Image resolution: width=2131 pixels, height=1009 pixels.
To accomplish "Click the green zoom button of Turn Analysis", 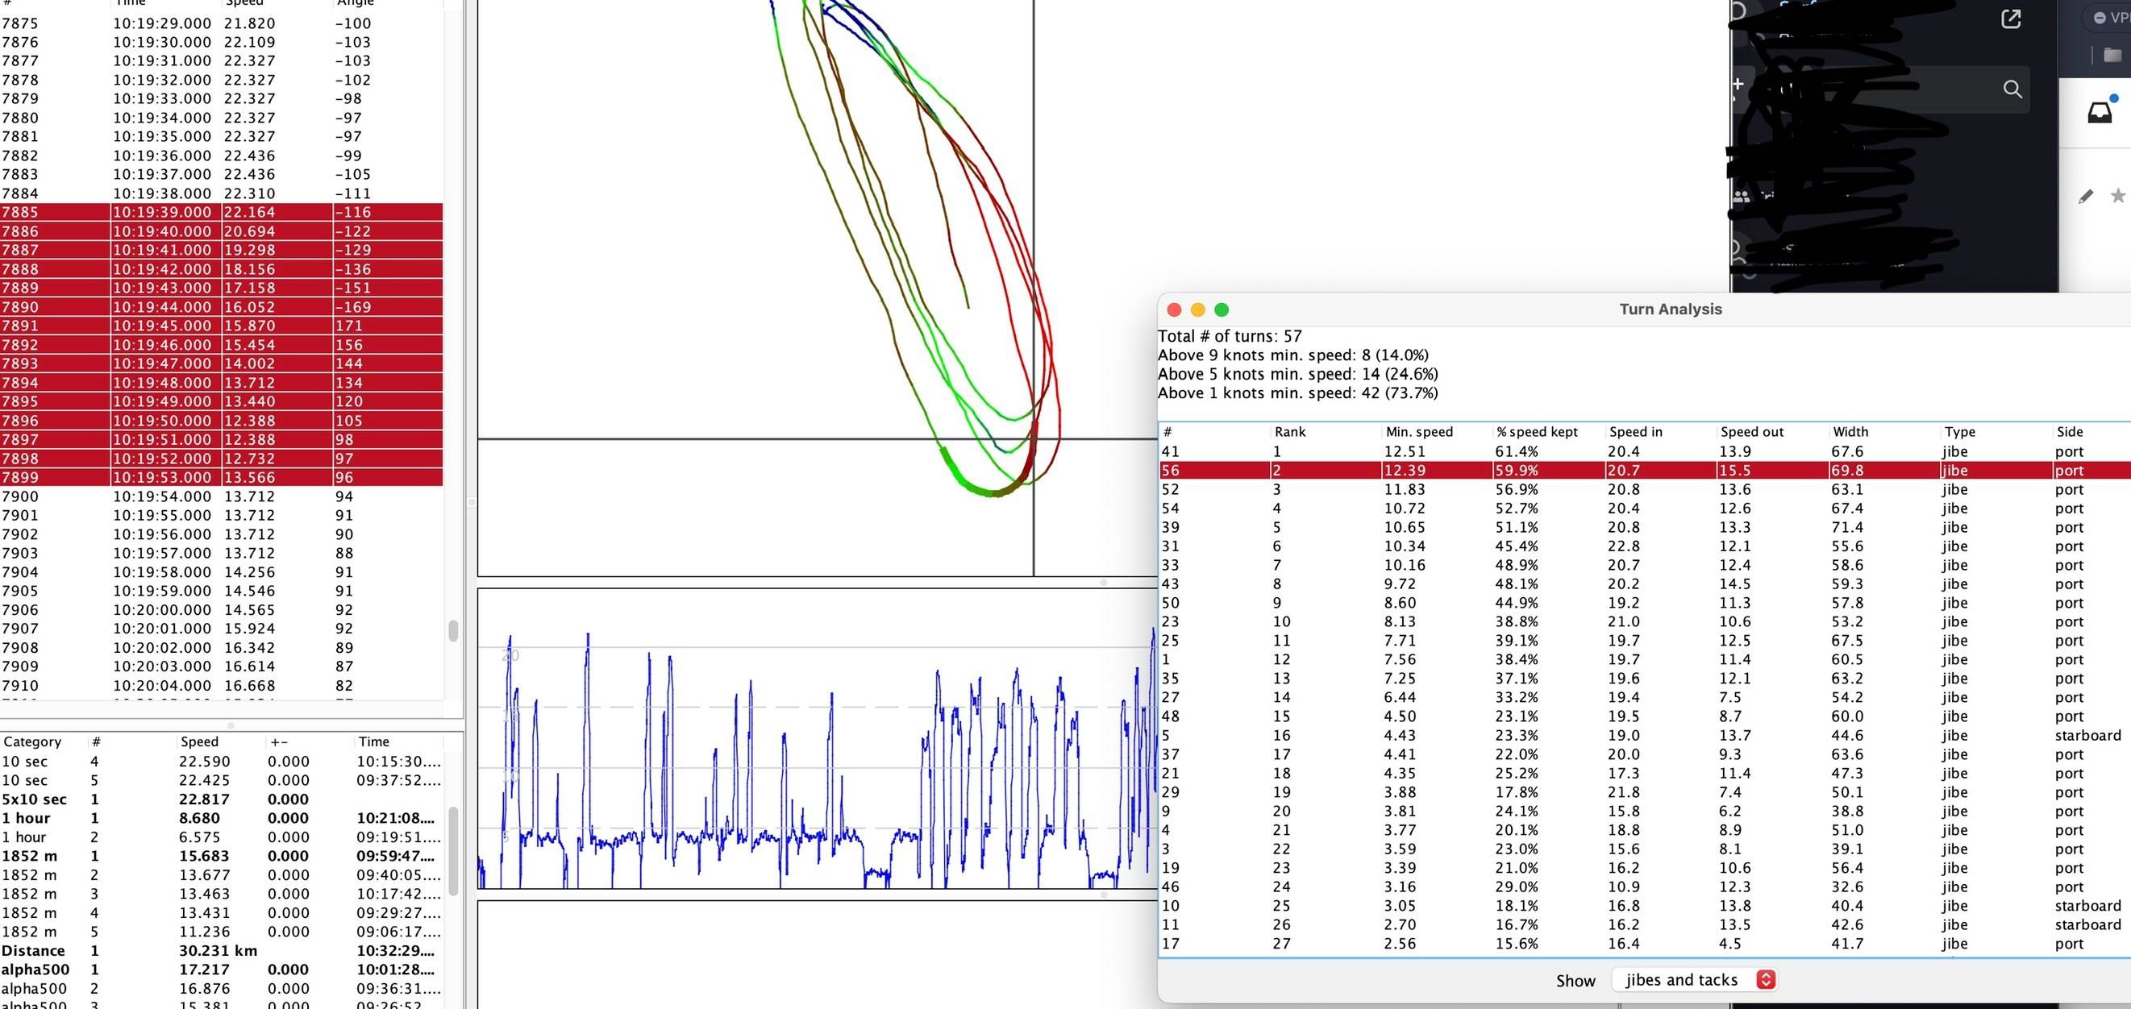I will click(1221, 309).
